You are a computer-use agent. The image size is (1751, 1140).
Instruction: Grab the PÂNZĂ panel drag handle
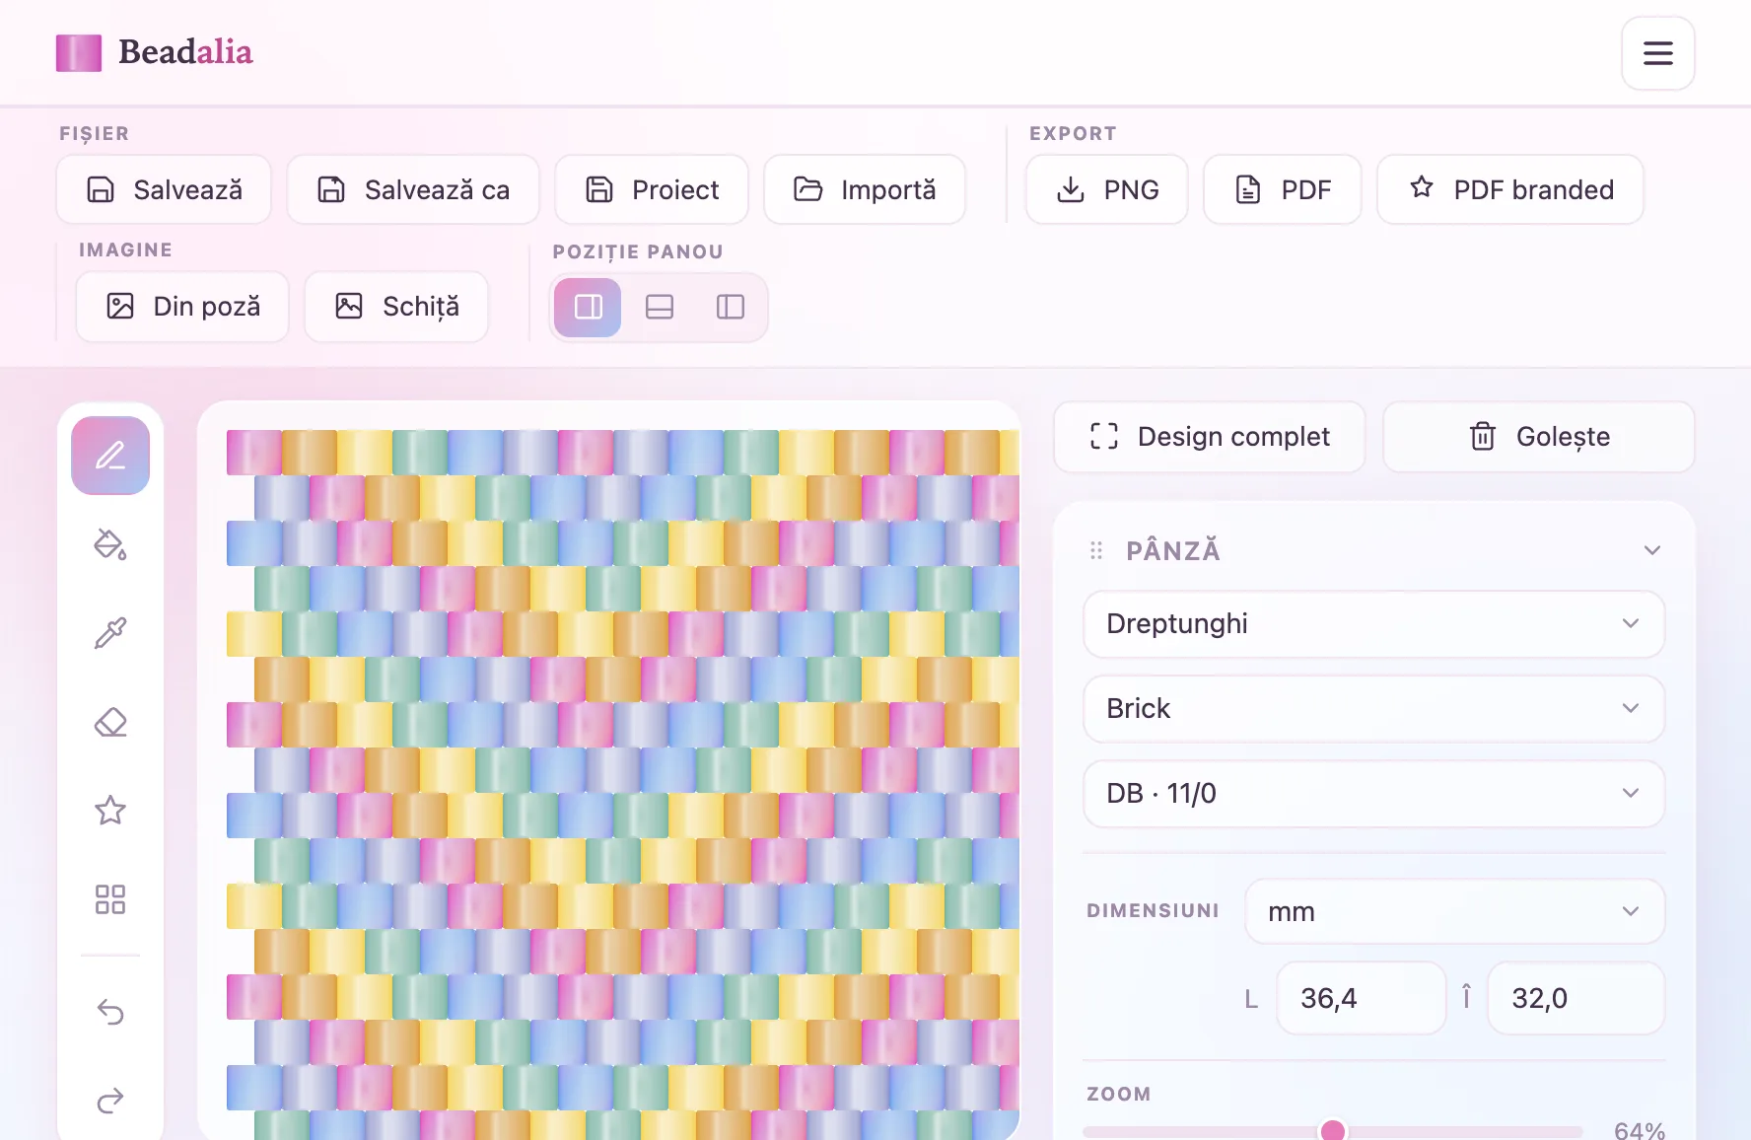pos(1096,550)
